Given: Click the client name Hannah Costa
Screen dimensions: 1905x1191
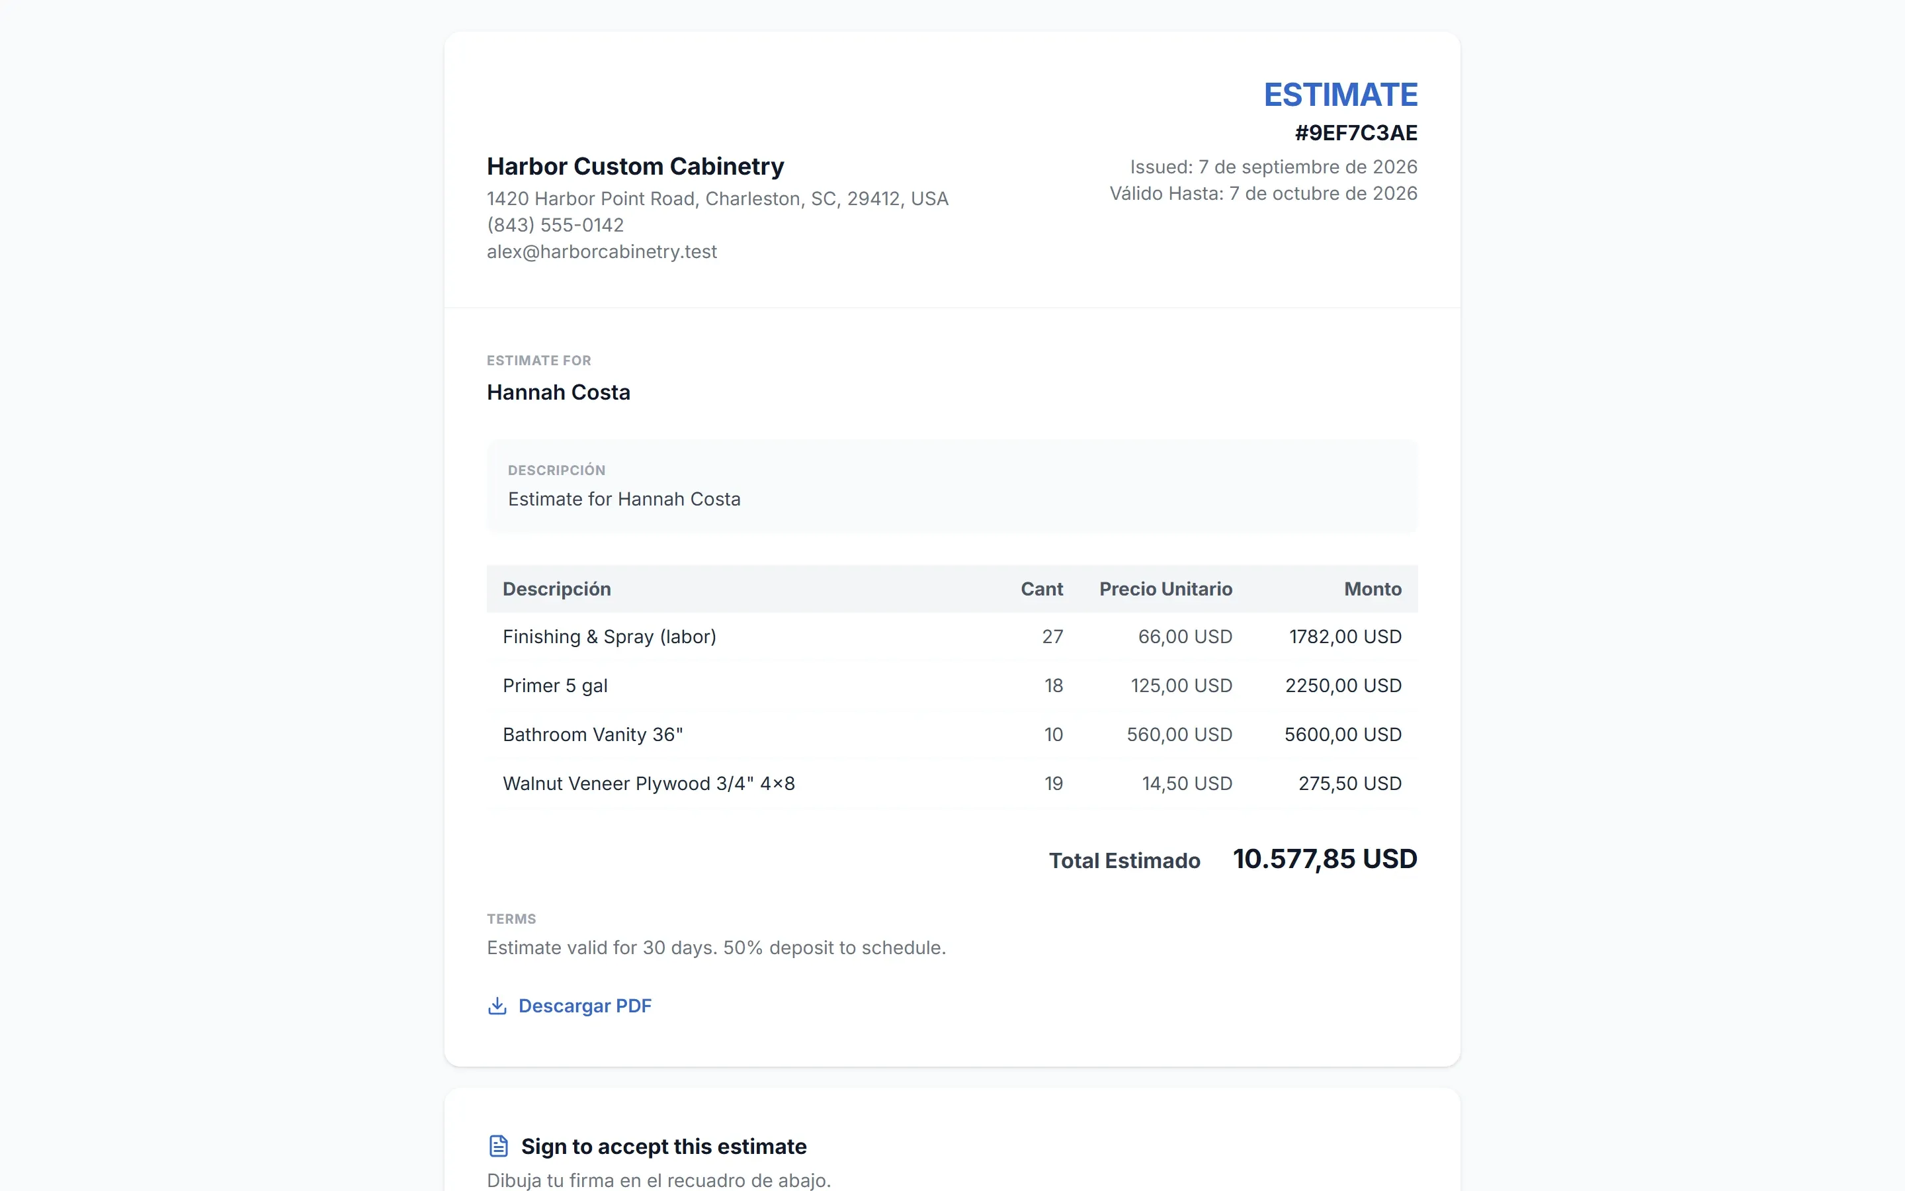Looking at the screenshot, I should click(558, 392).
